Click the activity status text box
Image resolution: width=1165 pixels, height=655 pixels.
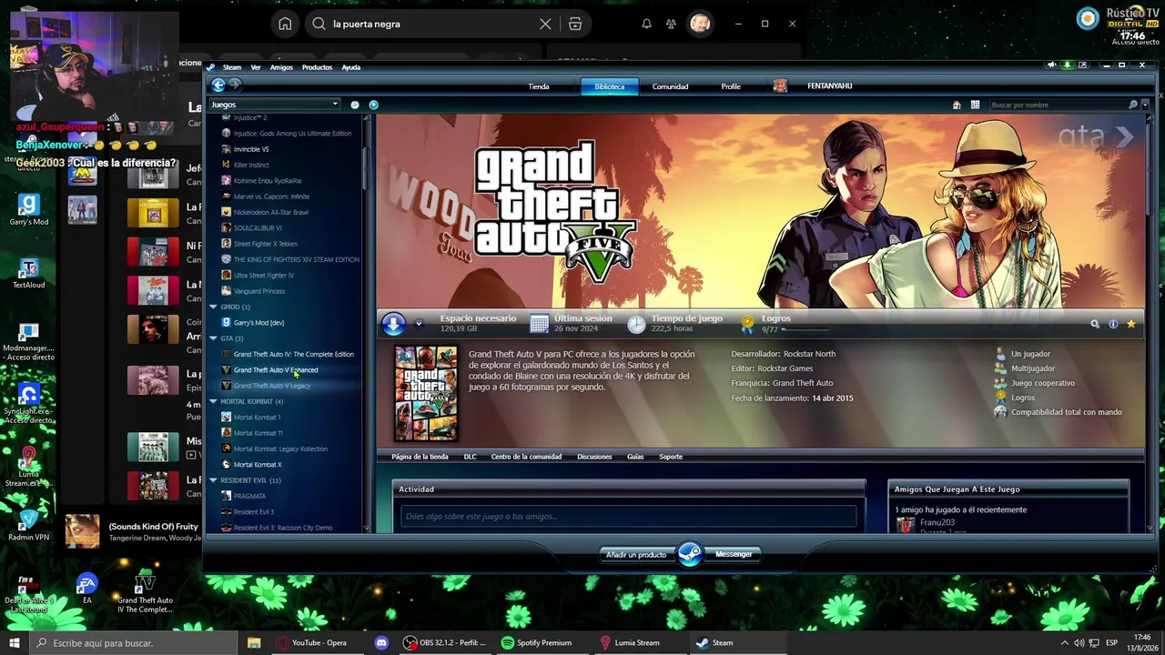[x=628, y=516]
